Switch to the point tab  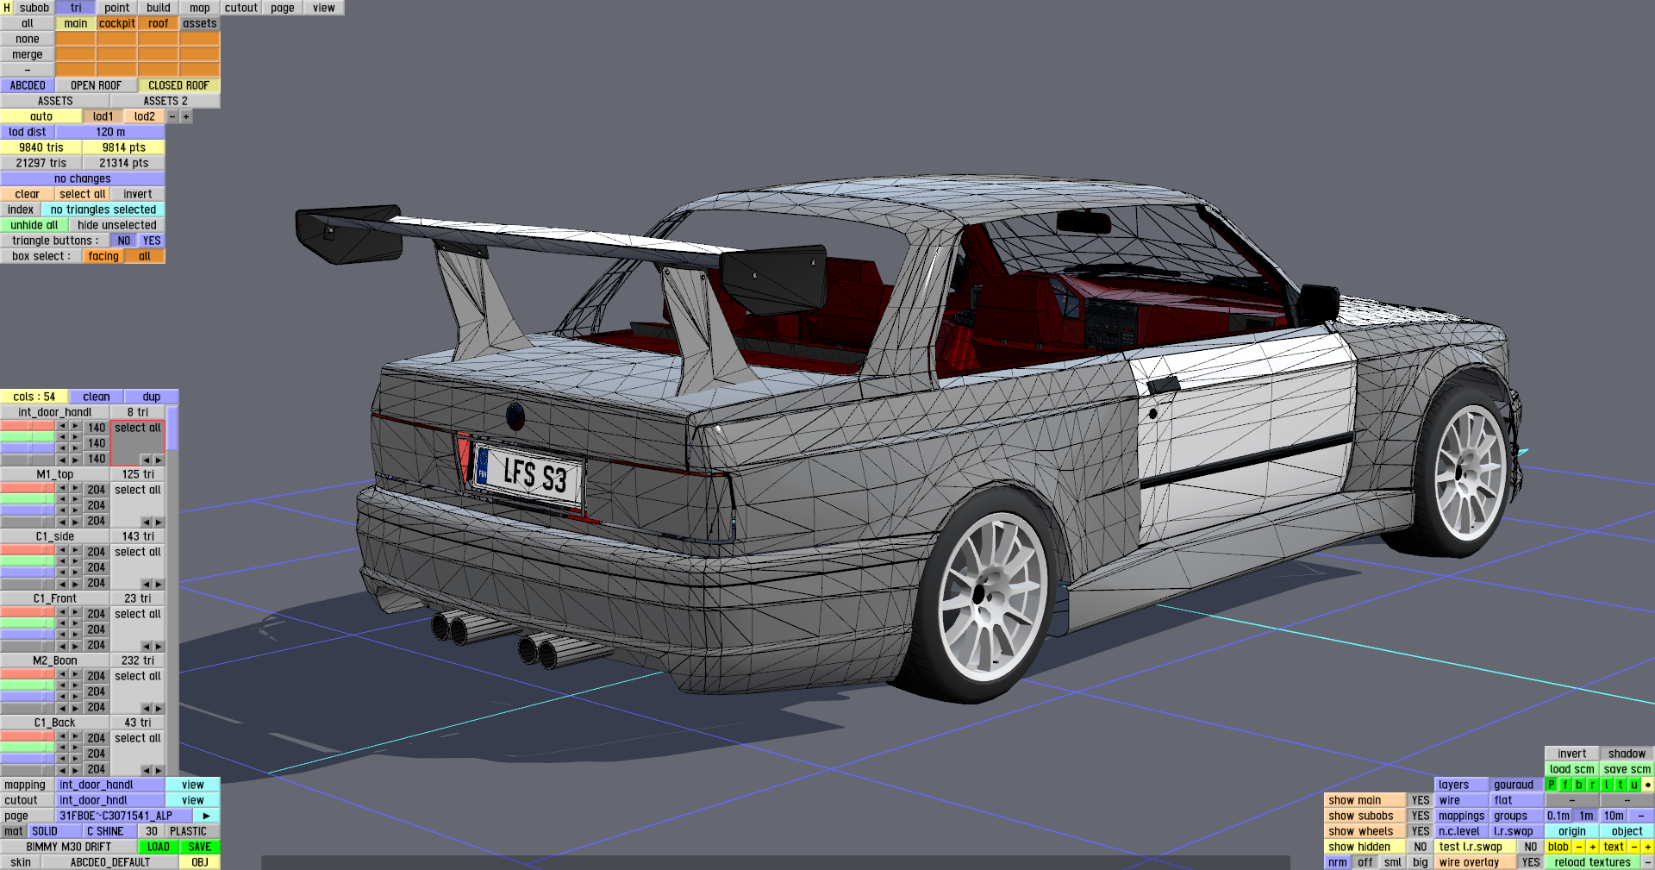click(x=117, y=8)
